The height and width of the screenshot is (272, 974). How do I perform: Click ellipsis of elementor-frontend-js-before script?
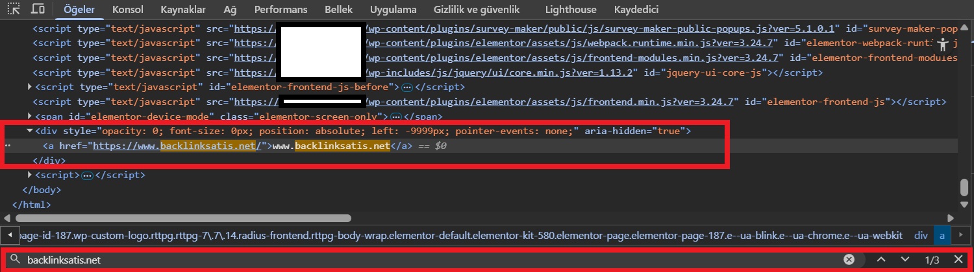[x=407, y=87]
